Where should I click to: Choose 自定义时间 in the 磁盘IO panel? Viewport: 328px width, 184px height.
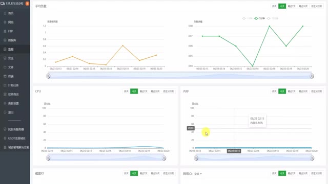pyautogui.click(x=169, y=173)
